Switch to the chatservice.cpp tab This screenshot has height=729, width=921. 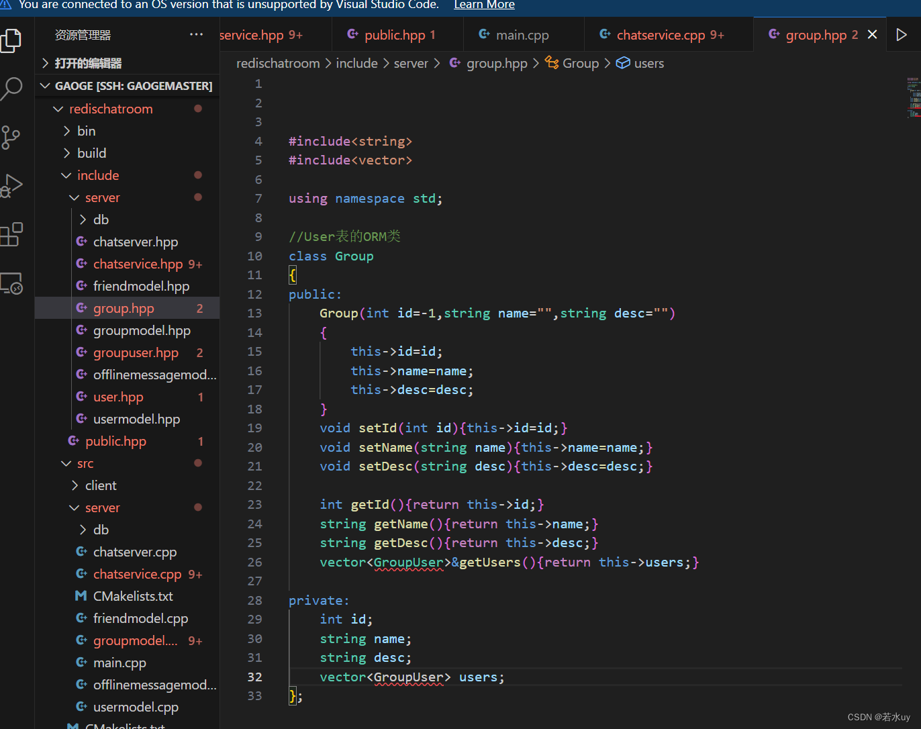669,34
